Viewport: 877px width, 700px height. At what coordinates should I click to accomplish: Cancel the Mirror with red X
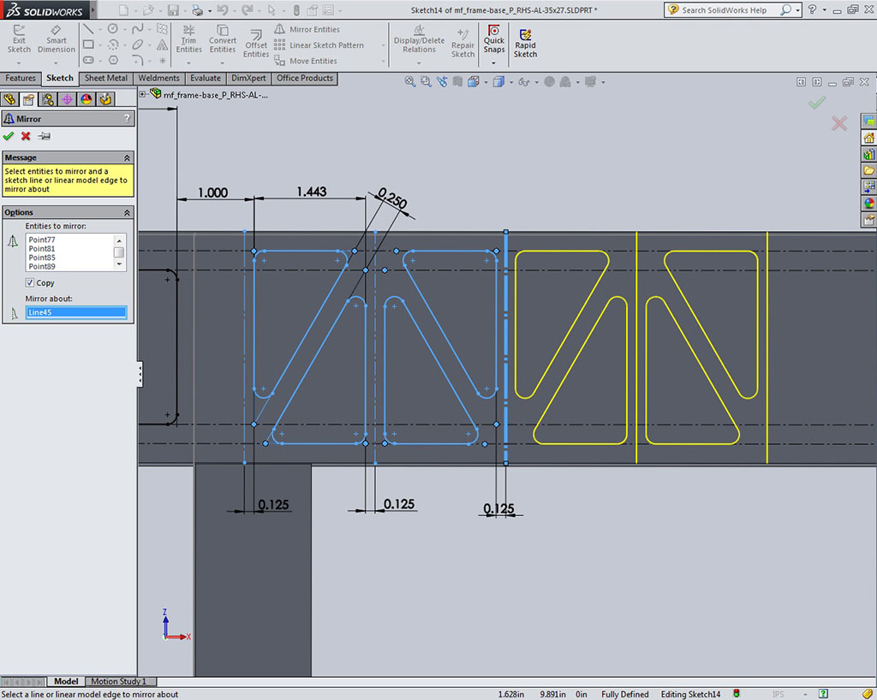click(x=26, y=136)
